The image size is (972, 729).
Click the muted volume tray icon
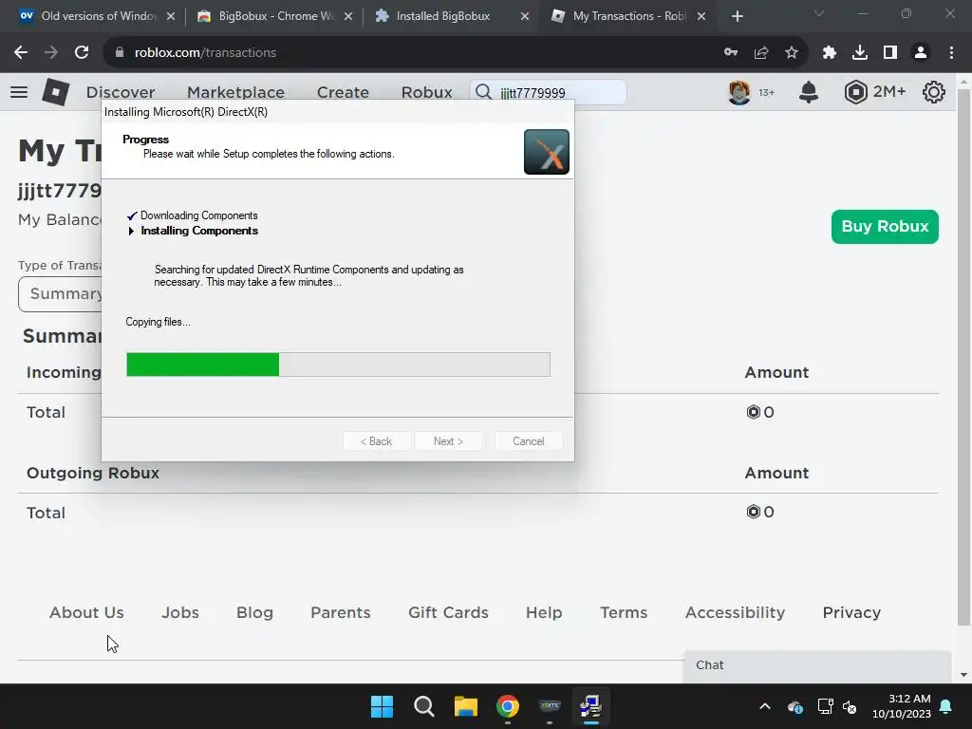(850, 706)
